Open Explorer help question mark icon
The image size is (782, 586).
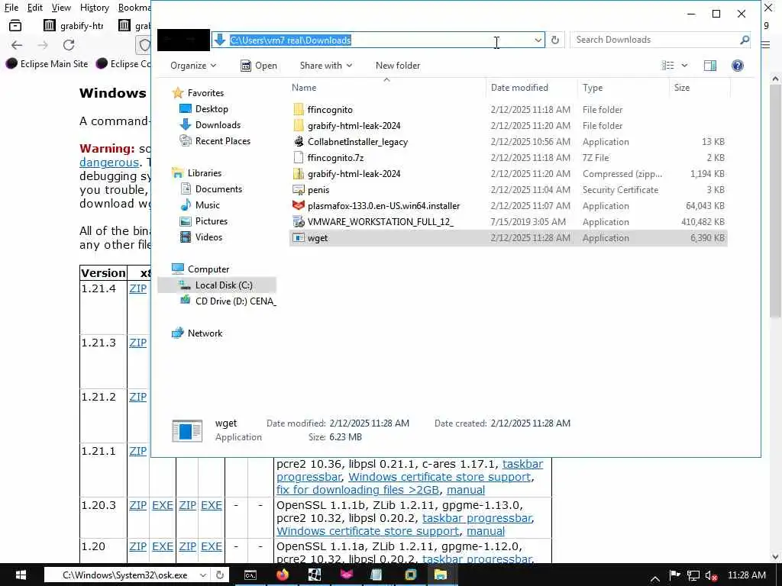738,66
